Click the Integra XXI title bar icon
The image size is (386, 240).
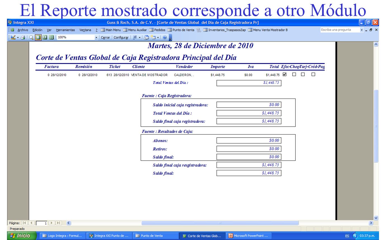pyautogui.click(x=10, y=22)
